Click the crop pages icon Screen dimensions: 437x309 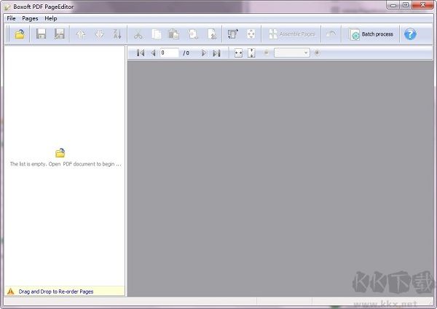(251, 34)
